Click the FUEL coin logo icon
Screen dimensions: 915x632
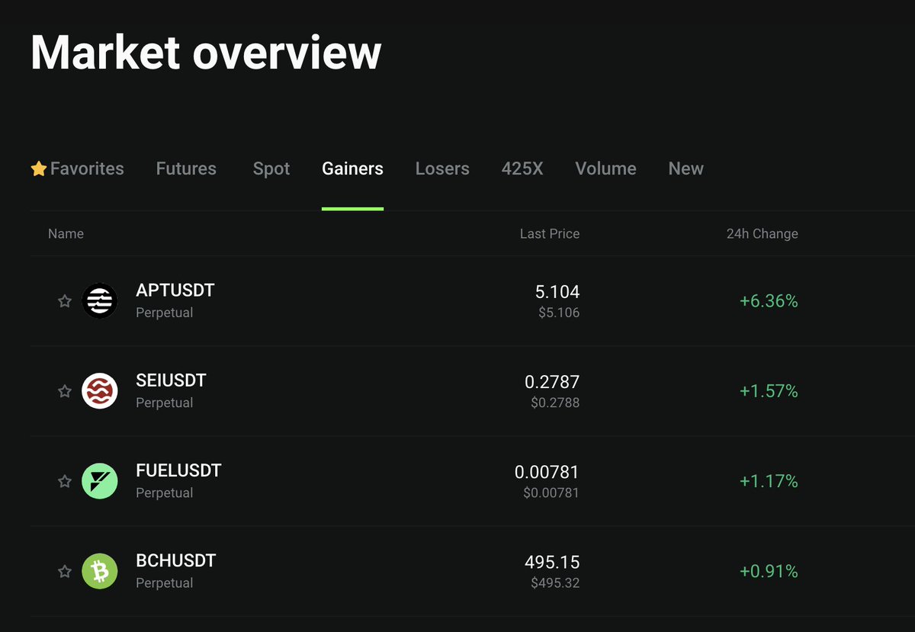coord(99,481)
